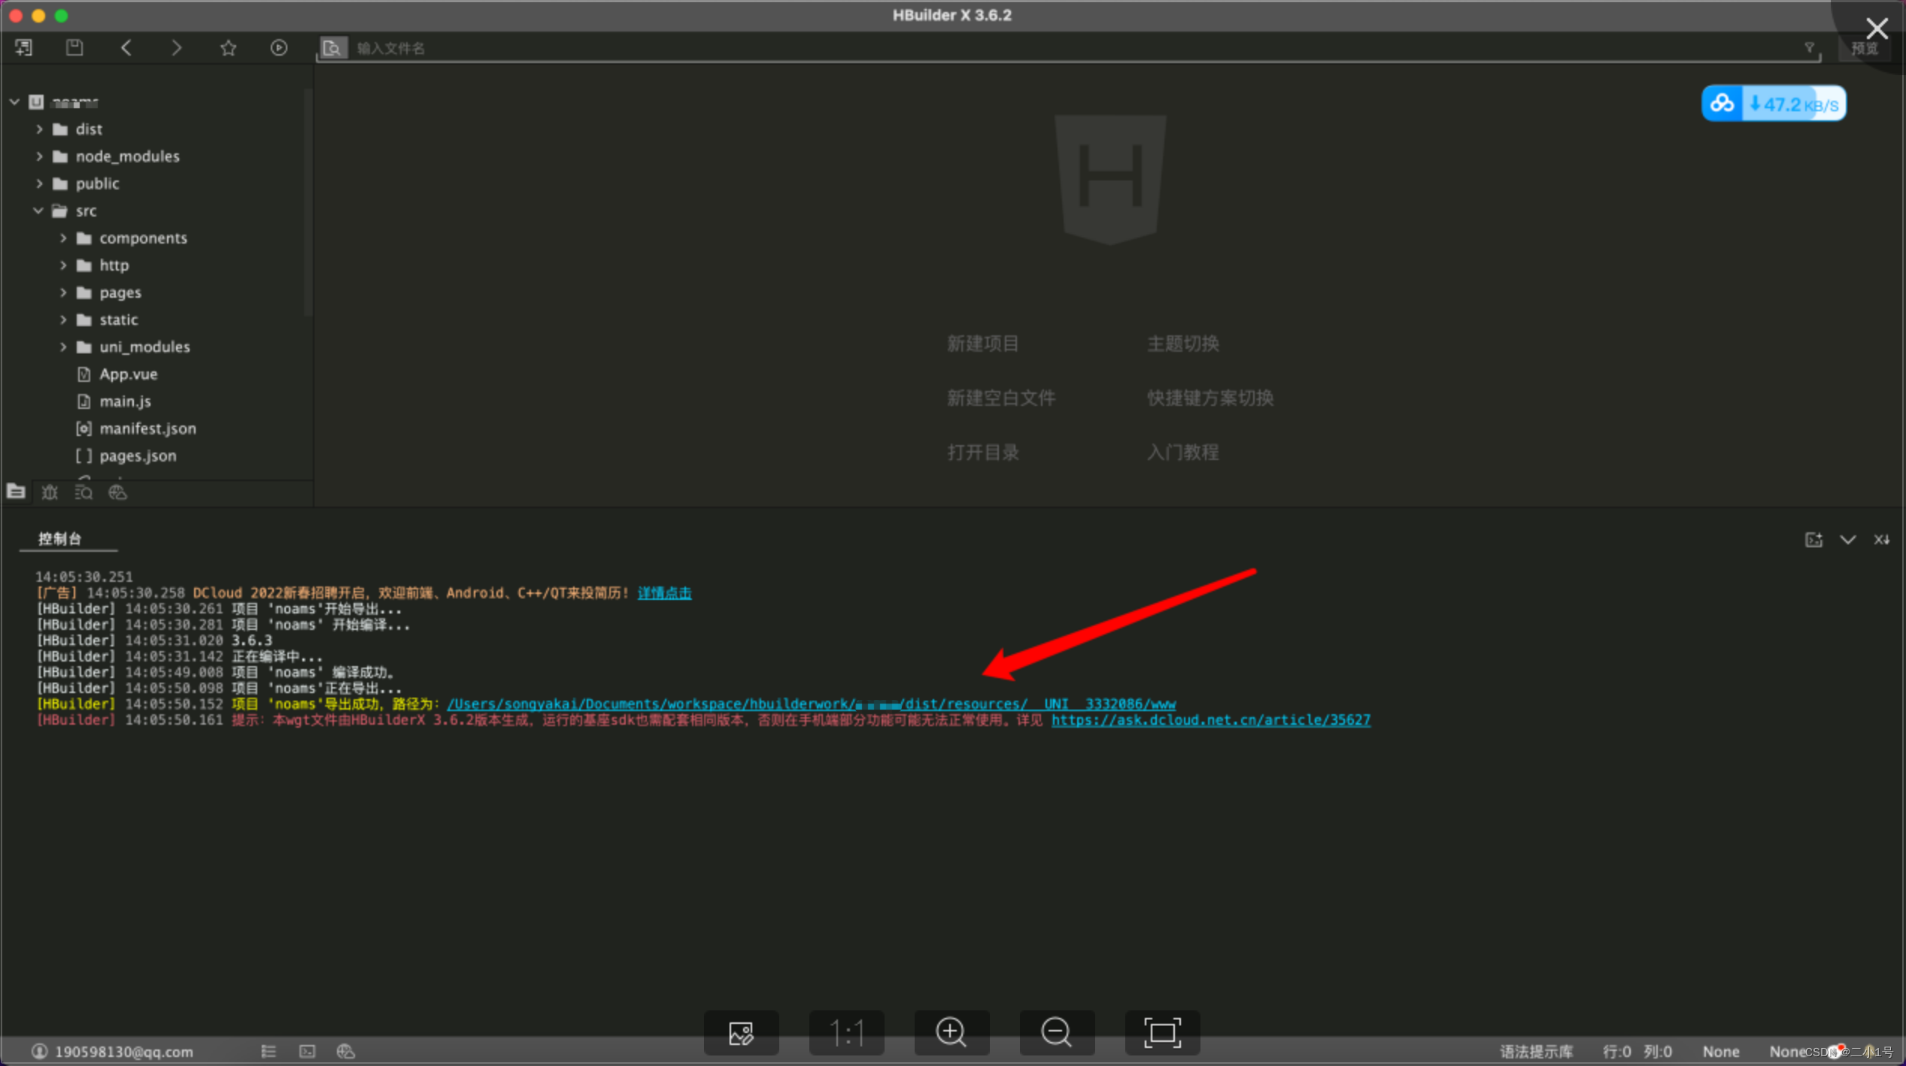The image size is (1906, 1066).
Task: Click the new file toolbar icon
Action: tap(23, 48)
